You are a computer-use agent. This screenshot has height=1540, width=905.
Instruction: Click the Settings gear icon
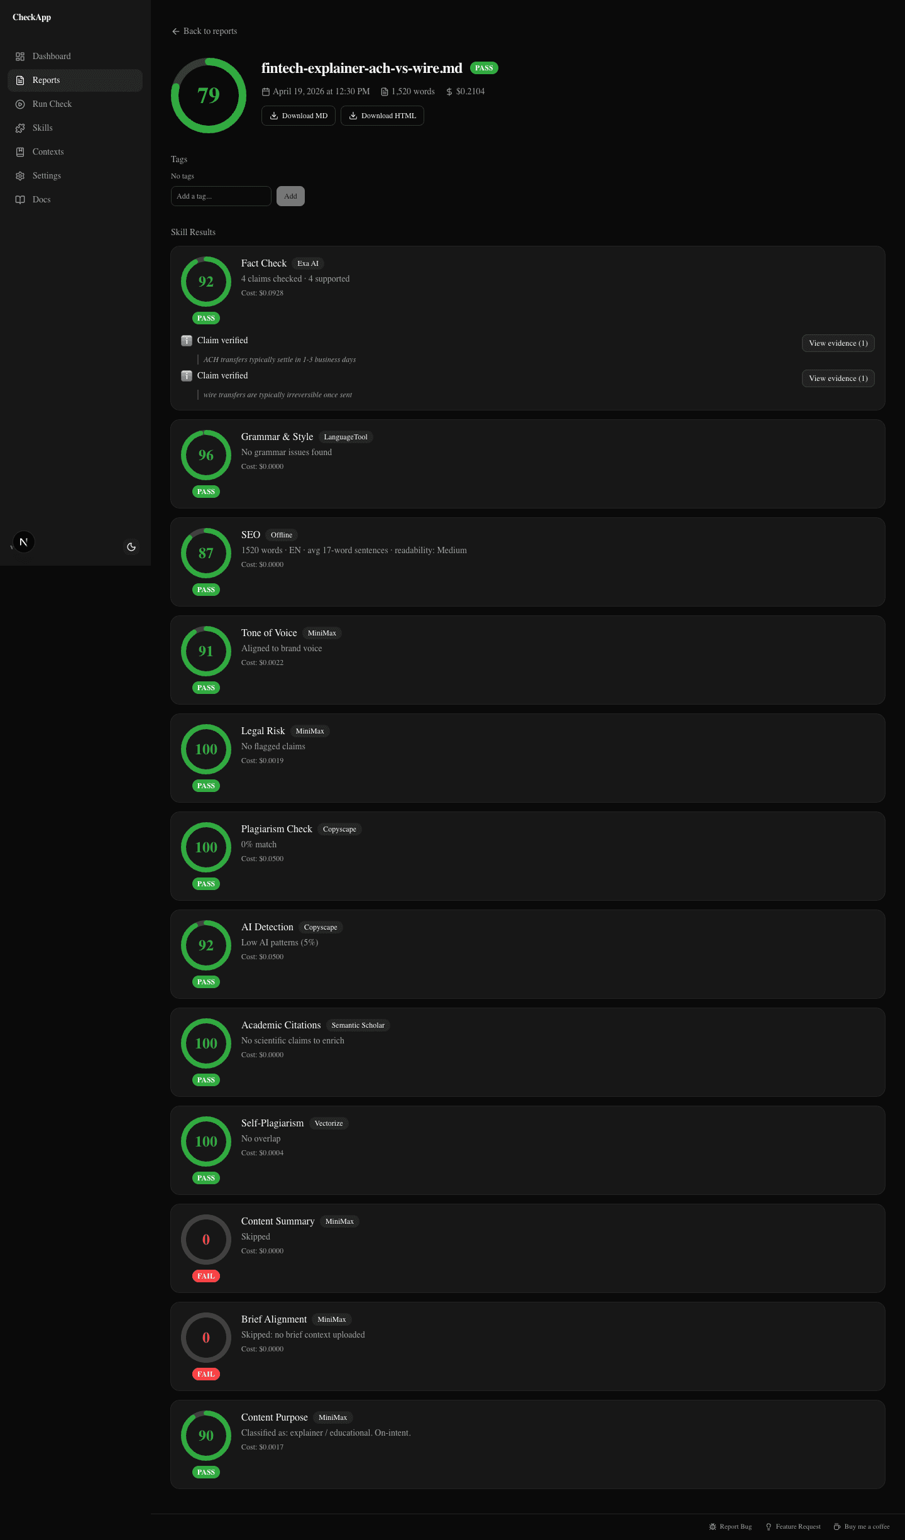pyautogui.click(x=20, y=175)
